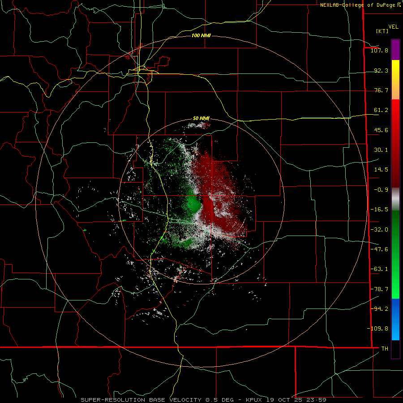Click the -63.1 velocity scale value
The image size is (403, 403).
[379, 269]
